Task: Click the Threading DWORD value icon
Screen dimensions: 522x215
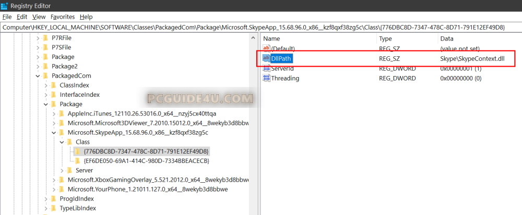Action: tap(266, 79)
